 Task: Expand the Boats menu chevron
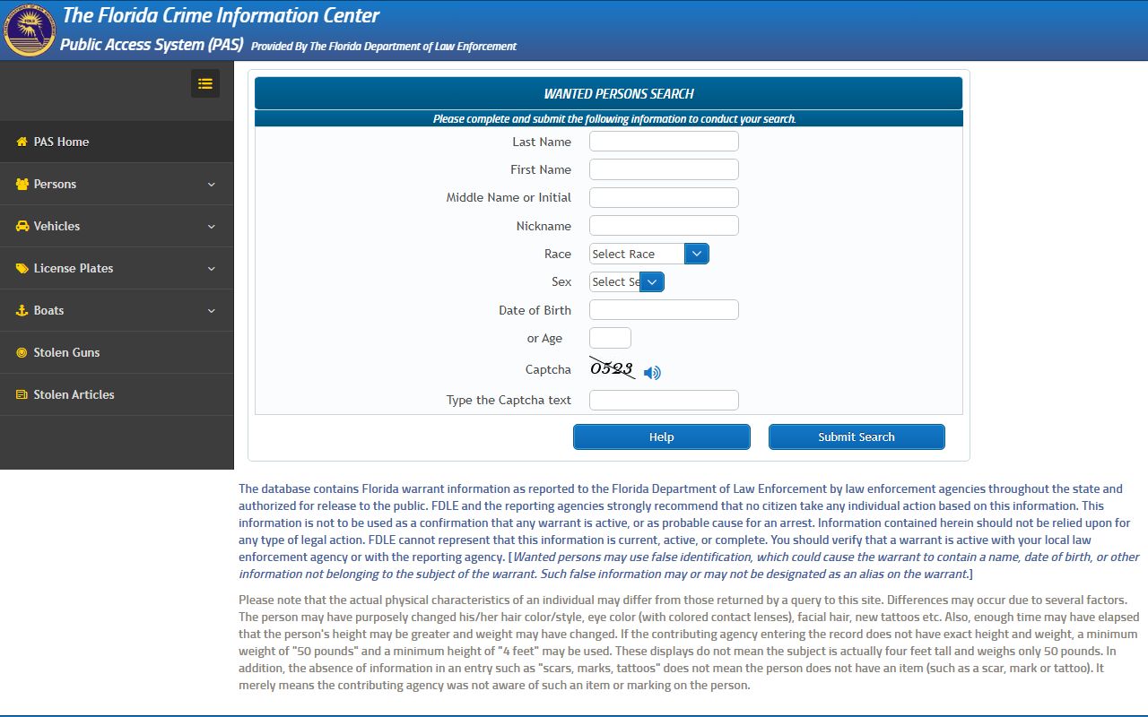212,311
